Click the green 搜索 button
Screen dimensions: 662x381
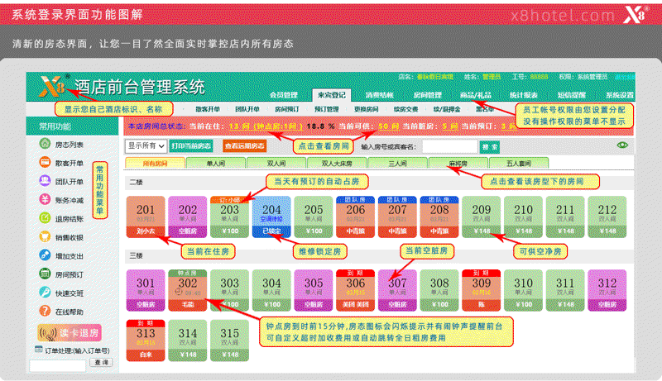490,146
